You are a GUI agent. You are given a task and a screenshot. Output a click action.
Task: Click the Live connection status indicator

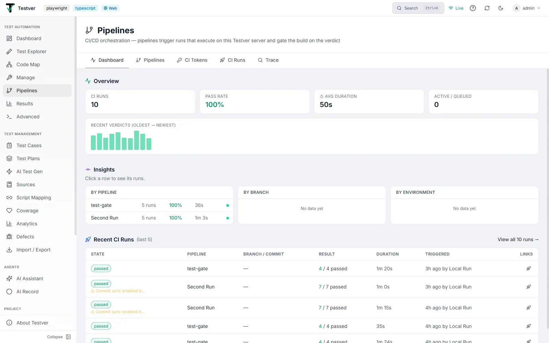[x=456, y=8]
